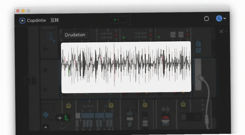Click the blue diamond icon
Screen dimensions: 245x135
tap(46, 115)
